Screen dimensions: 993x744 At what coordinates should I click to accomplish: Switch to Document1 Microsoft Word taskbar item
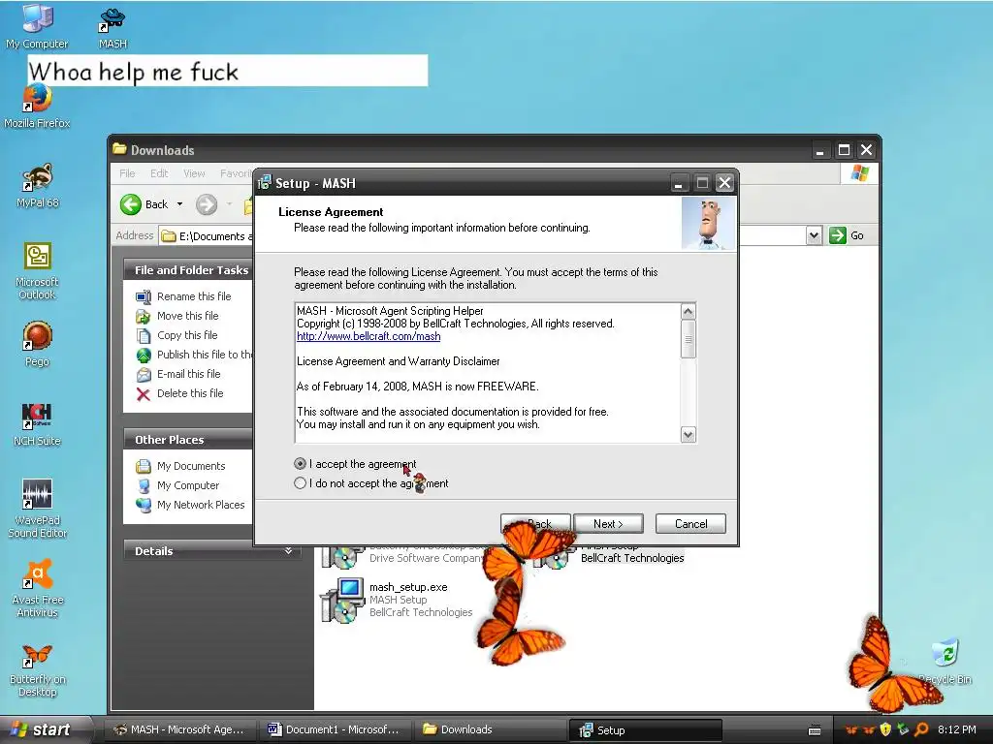click(x=336, y=729)
